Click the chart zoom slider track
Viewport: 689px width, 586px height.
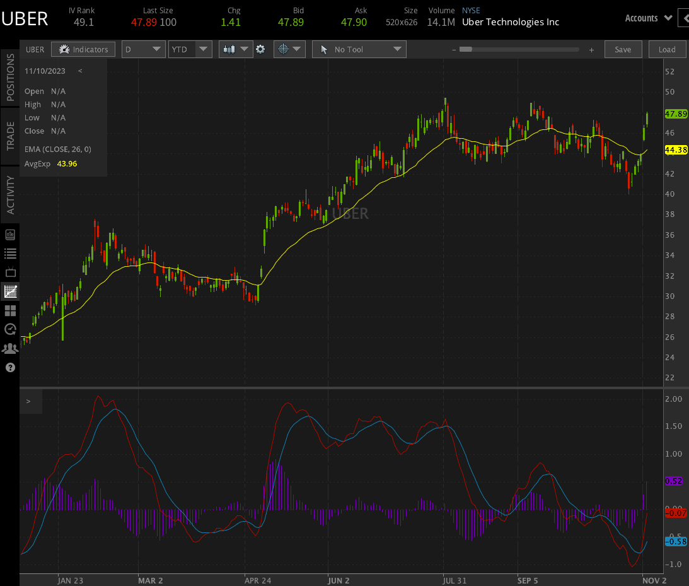point(522,49)
